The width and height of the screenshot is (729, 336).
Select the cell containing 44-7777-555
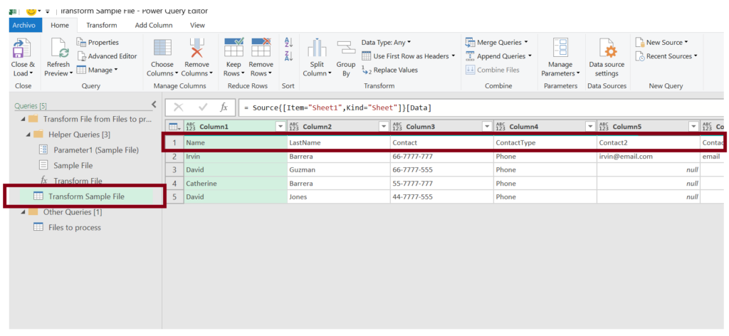click(x=441, y=197)
